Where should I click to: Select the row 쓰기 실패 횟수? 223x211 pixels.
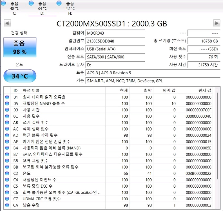click(x=108, y=122)
